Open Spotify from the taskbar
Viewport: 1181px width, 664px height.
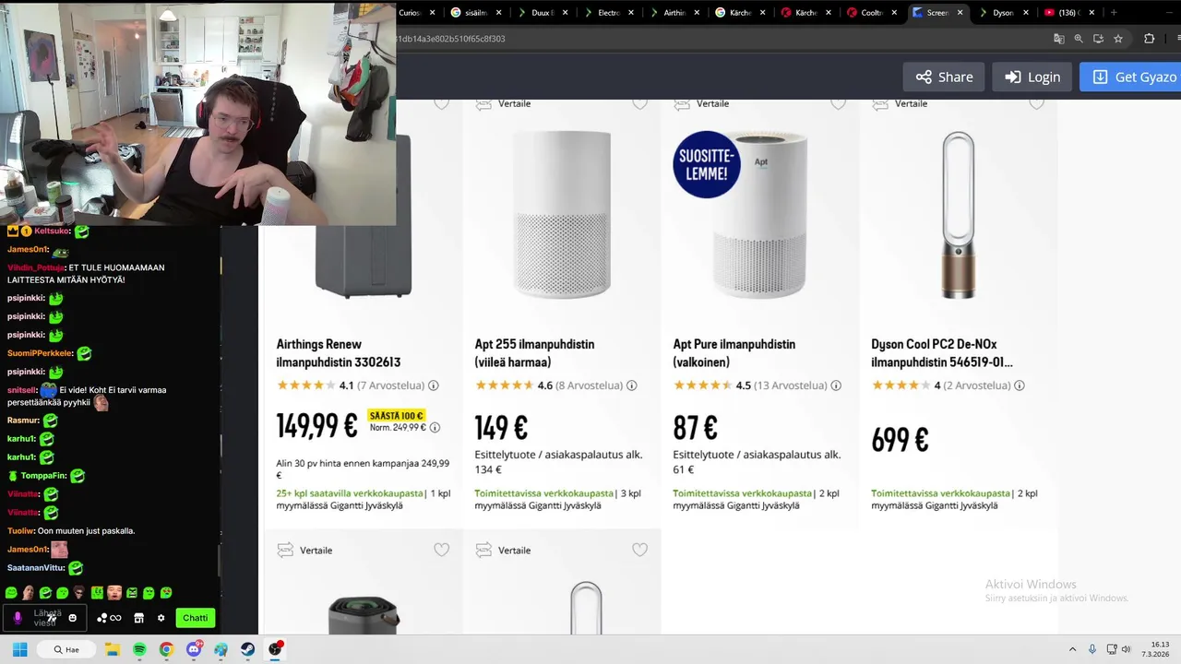(x=139, y=649)
